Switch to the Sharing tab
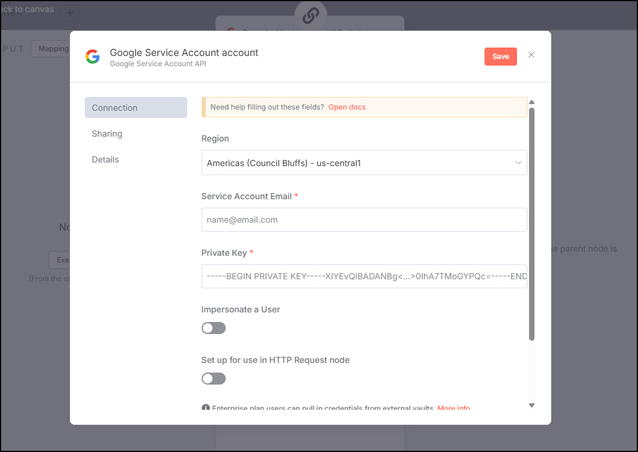The height and width of the screenshot is (452, 638). (107, 134)
